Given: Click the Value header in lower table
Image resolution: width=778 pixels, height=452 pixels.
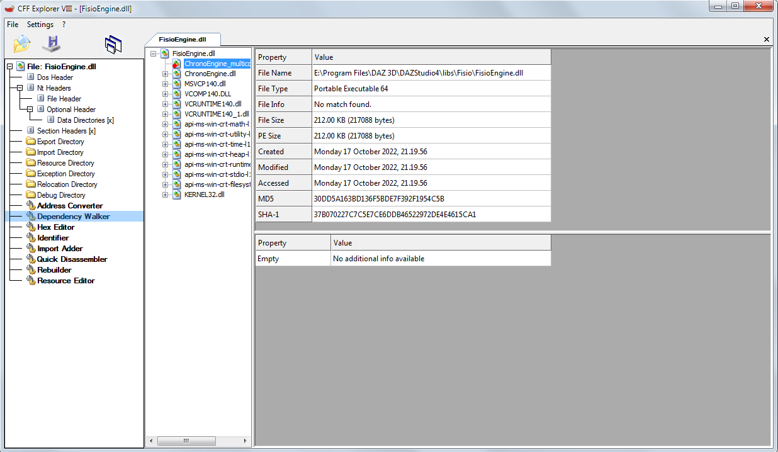Looking at the screenshot, I should coord(441,242).
